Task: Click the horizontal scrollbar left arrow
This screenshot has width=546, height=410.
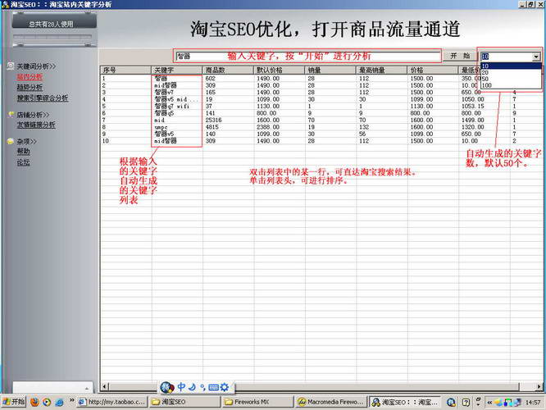Action: [x=104, y=387]
